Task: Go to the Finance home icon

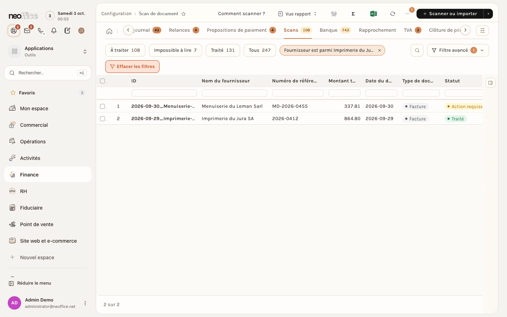Action: click(109, 31)
